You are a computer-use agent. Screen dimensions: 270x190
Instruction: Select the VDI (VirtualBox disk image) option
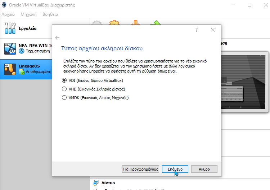point(92,80)
